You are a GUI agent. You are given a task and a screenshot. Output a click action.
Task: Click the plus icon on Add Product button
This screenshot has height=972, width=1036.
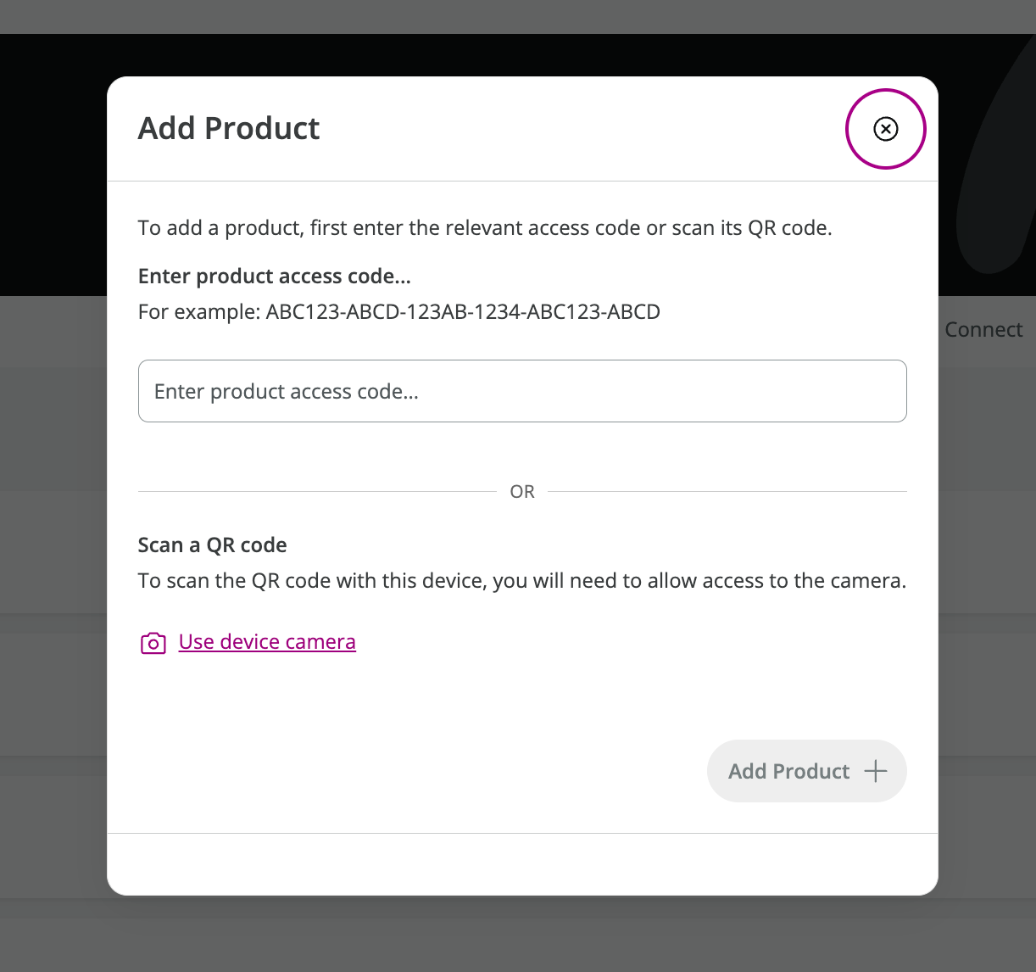[875, 771]
